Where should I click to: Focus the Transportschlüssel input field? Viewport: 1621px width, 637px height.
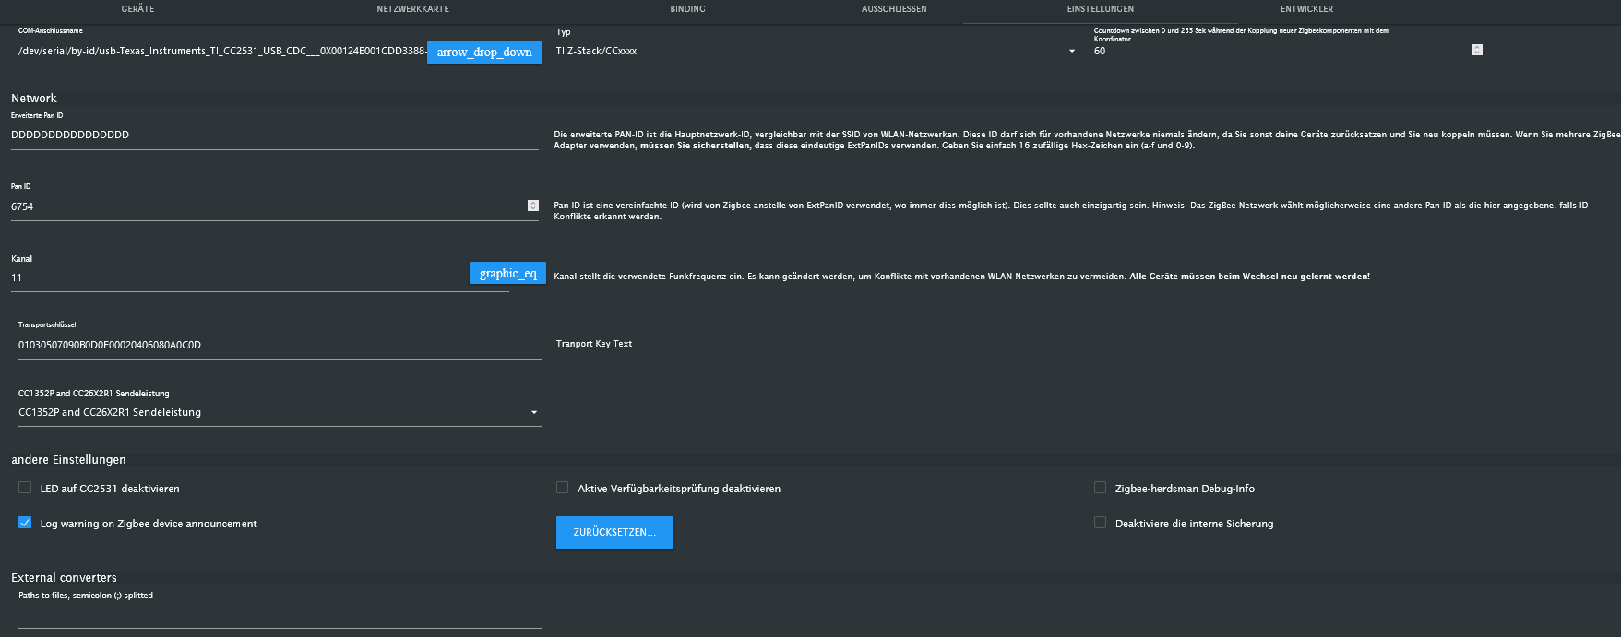(x=279, y=345)
